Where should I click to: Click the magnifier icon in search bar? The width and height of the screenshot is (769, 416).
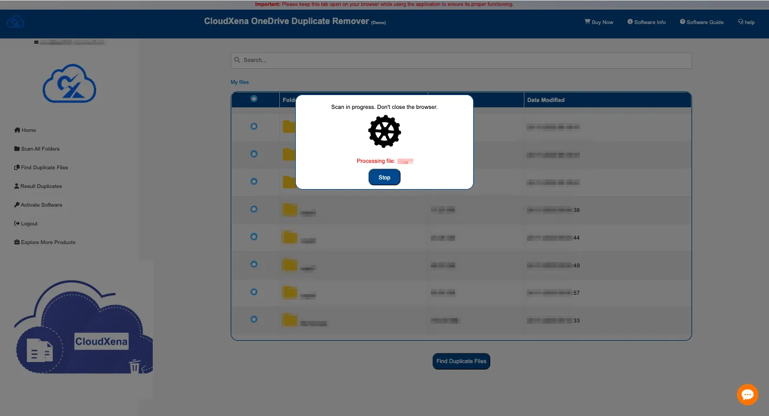tap(237, 60)
